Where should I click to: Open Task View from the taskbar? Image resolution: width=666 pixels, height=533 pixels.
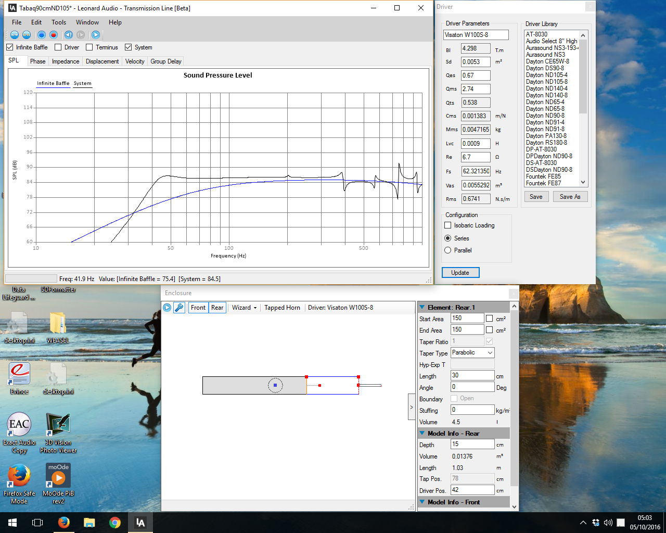(x=37, y=523)
